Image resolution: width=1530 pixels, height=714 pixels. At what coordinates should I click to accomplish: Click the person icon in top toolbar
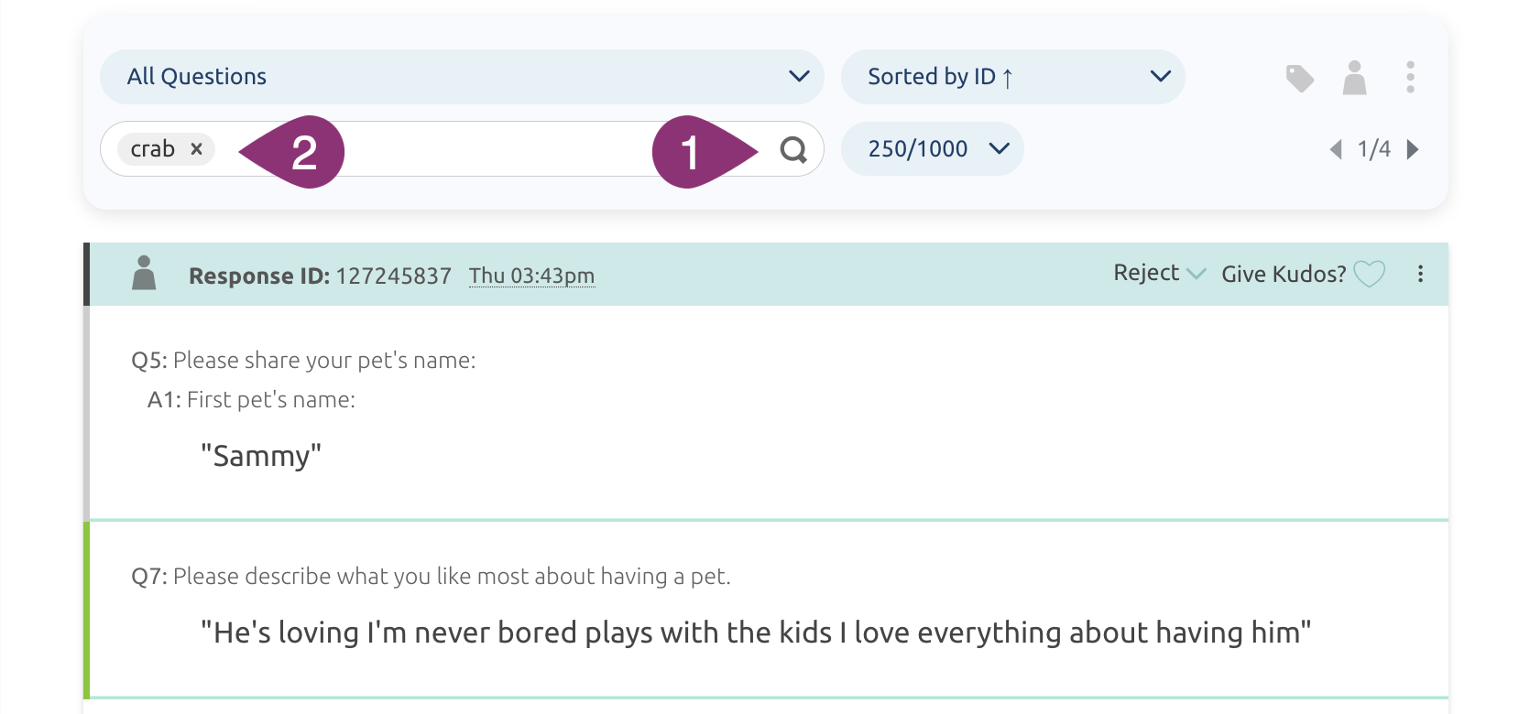[1354, 78]
